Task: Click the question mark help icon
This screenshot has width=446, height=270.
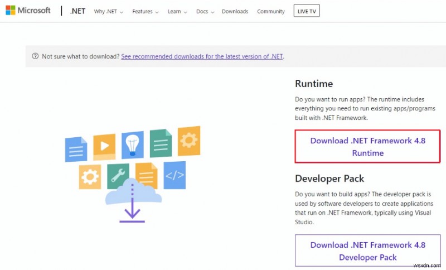Action: click(35, 56)
